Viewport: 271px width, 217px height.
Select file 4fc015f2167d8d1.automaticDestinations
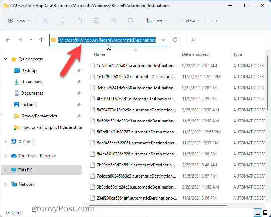pyautogui.click(x=137, y=99)
